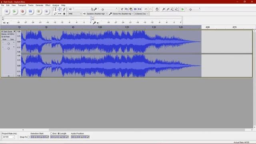Open the Effect menu
Image resolution: width=256 pixels, height=144 pixels.
(48, 5)
